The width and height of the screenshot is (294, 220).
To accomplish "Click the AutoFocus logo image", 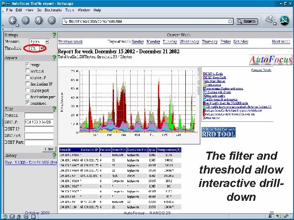I will click(x=271, y=59).
